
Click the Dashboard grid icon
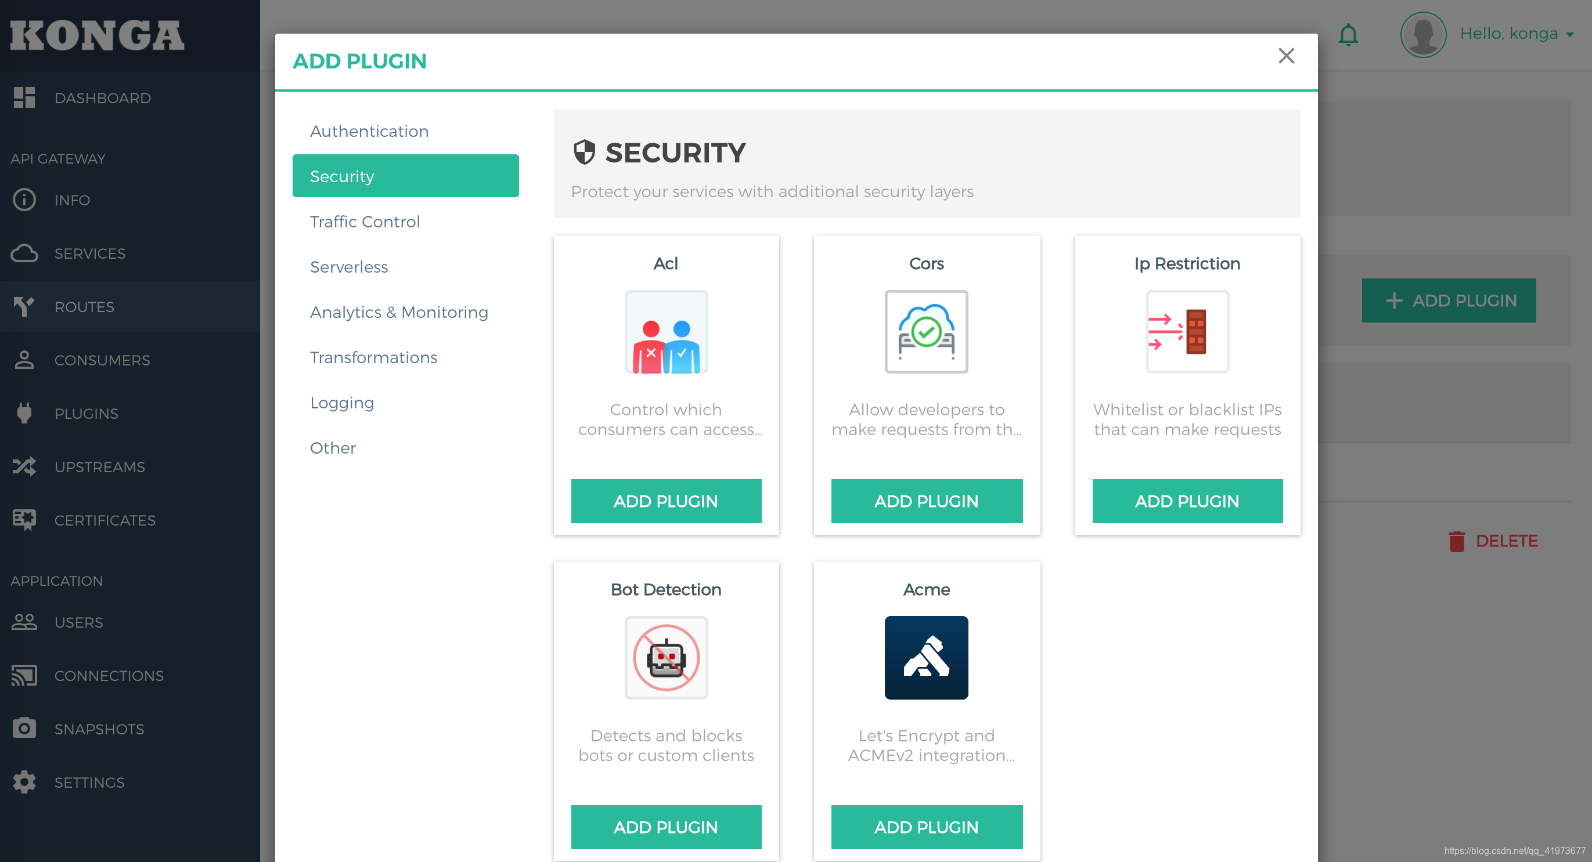[24, 97]
